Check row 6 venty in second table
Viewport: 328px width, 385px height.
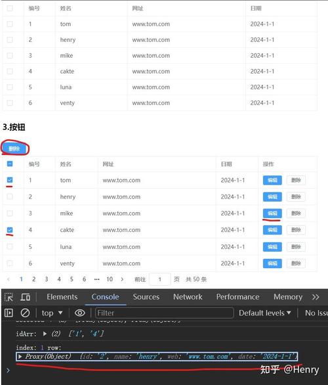[x=10, y=263]
